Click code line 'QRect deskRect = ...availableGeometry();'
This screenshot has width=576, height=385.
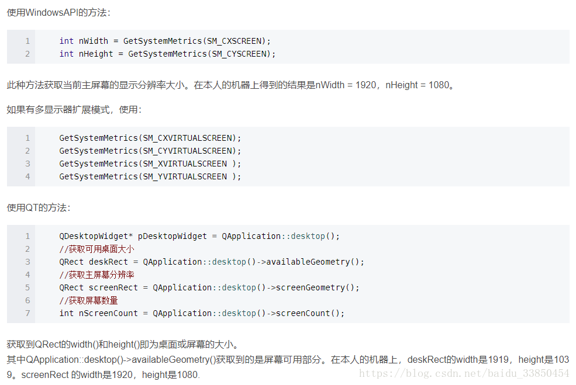[212, 262]
